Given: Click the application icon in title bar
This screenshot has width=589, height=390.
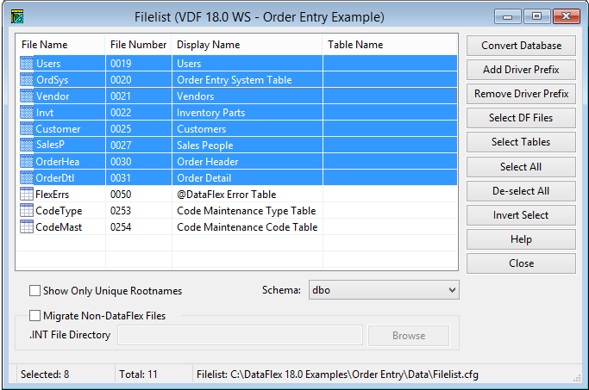Looking at the screenshot, I should [16, 16].
